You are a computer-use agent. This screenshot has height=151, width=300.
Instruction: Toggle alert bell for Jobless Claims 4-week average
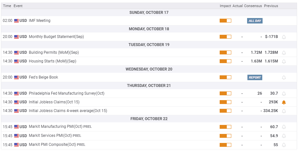pyautogui.click(x=284, y=111)
